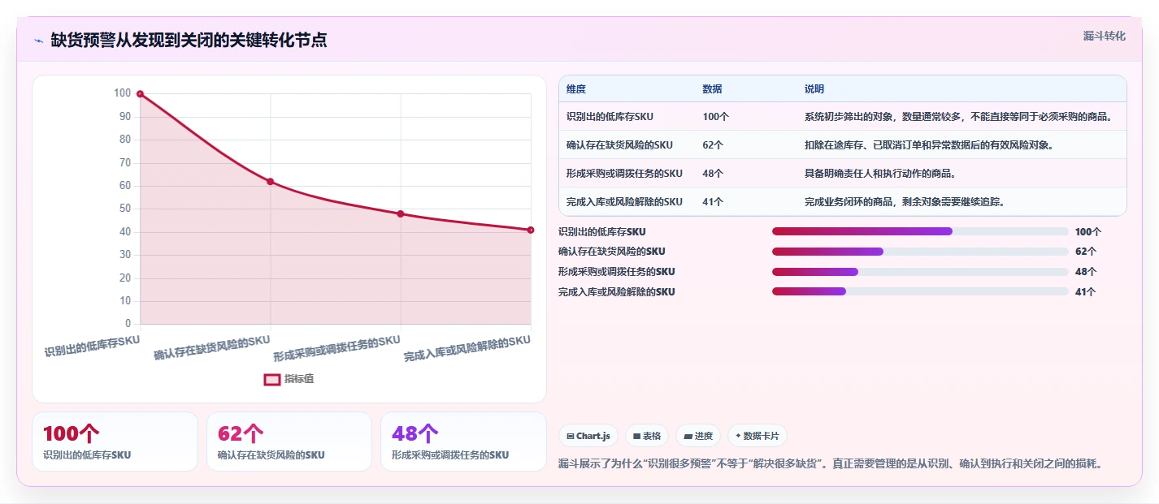This screenshot has height=504, width=1159.
Task: Click the table value 100个
Action: [x=716, y=117]
